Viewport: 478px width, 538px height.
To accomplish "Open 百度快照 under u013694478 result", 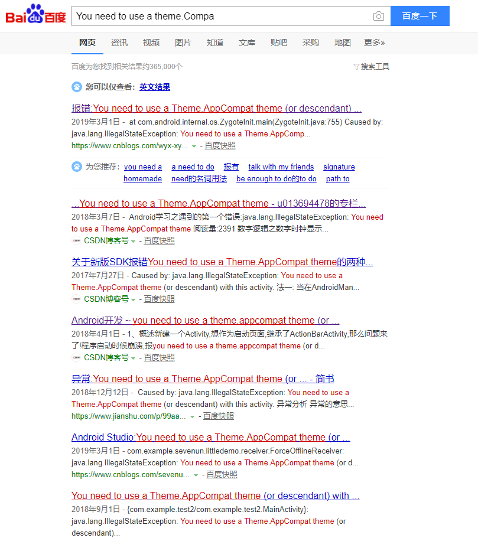I will (159, 241).
